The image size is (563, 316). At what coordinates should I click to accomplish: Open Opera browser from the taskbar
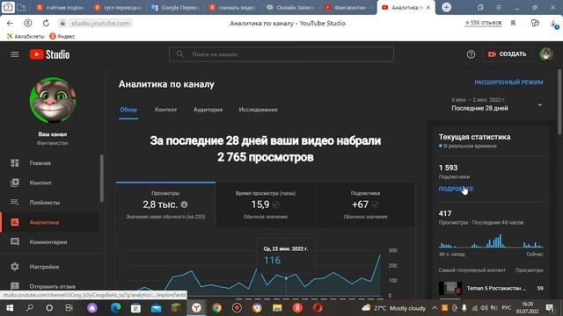[318, 308]
